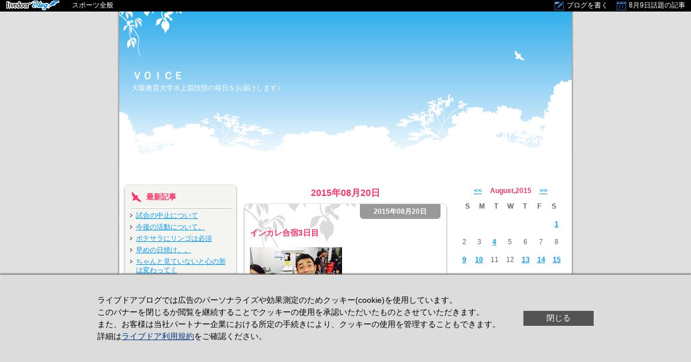Click the ブログを書く pencil icon
Screen dimensions: 691x362
(559, 6)
